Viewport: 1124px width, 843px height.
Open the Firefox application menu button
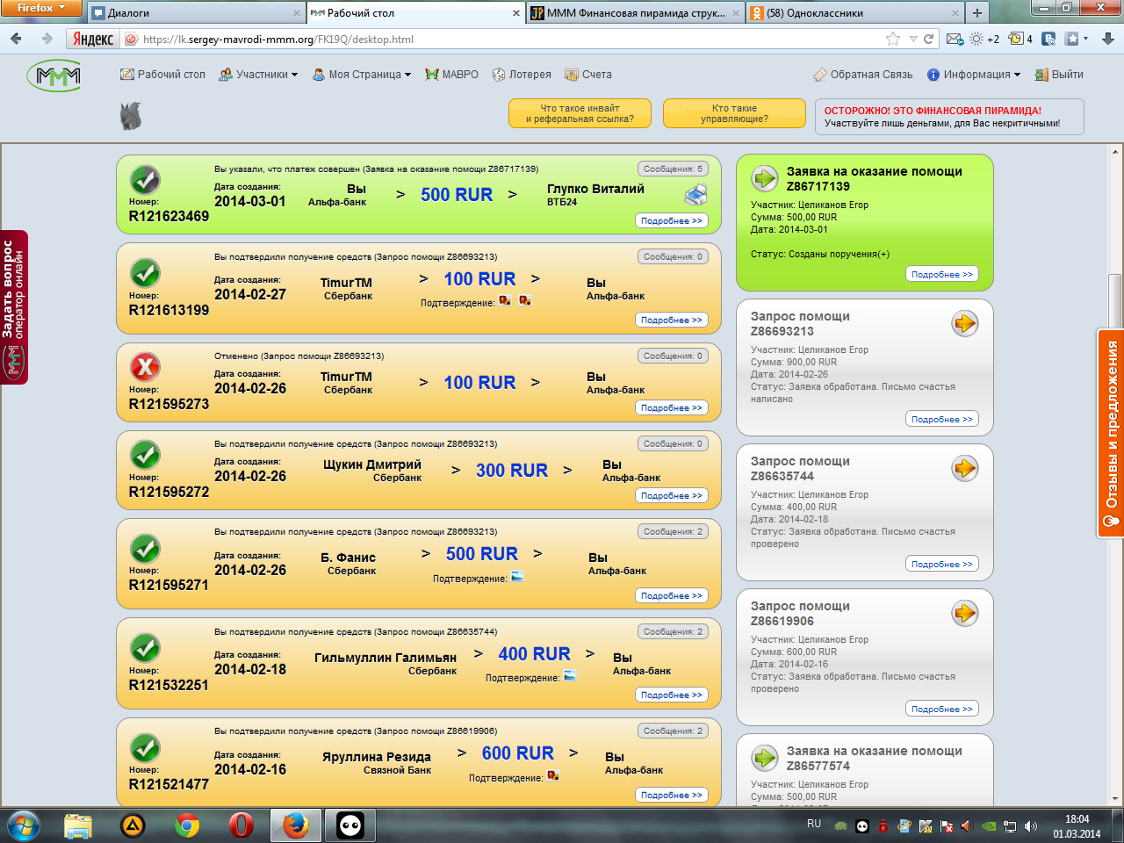[x=40, y=8]
